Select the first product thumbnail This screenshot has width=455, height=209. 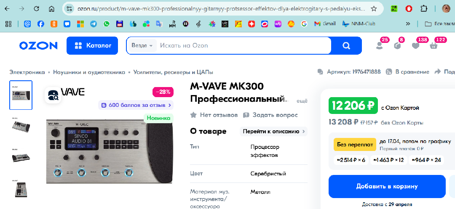(21, 95)
